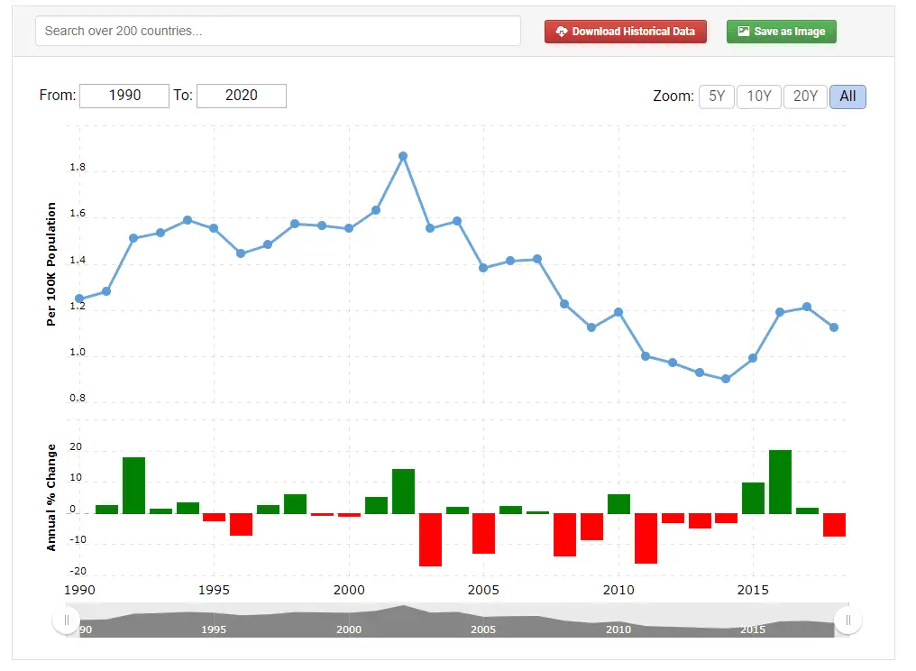The height and width of the screenshot is (671, 916).
Task: Click the right range slider handle
Action: click(847, 620)
